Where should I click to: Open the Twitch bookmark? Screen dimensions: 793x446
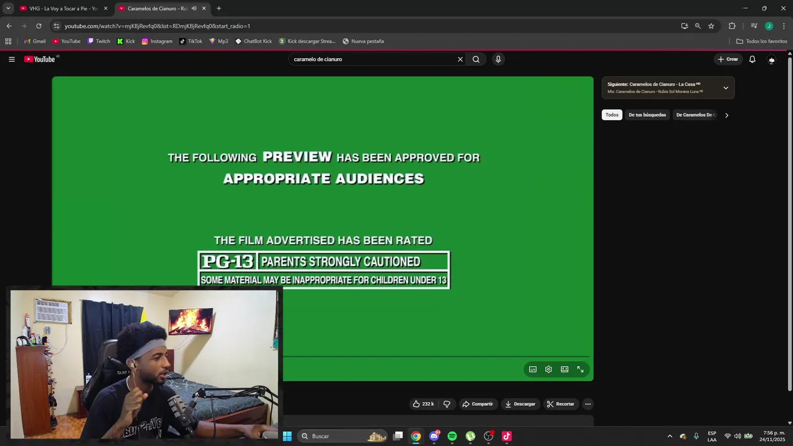99,42
